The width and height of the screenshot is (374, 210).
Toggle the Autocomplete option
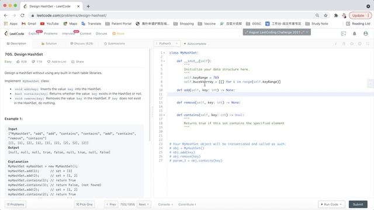(195, 44)
